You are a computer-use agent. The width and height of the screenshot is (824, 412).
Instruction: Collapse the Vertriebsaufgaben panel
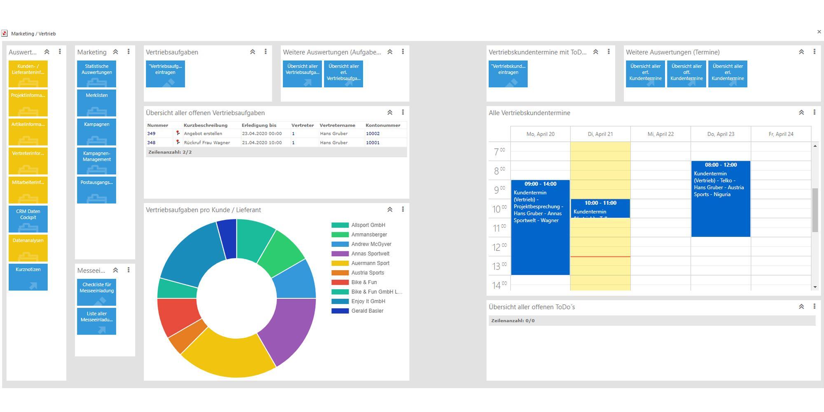tap(253, 52)
